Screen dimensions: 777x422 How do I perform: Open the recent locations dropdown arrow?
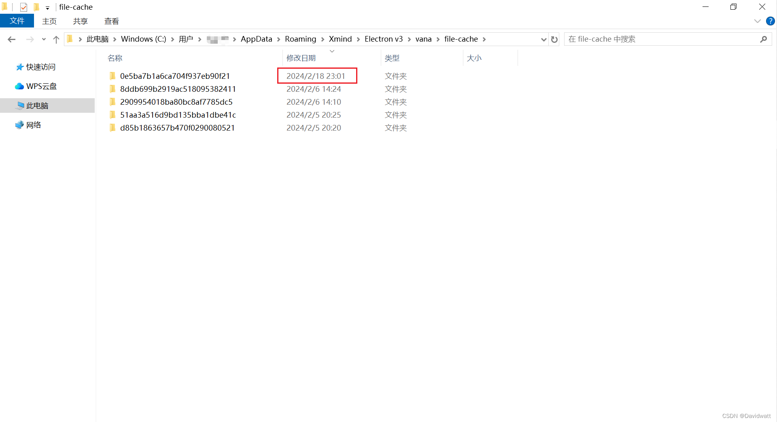click(x=44, y=39)
